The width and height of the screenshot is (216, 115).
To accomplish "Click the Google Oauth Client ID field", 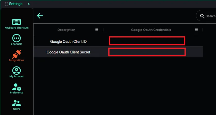I will (x=147, y=41).
